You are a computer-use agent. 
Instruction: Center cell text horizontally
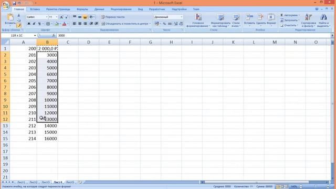pos(80,24)
